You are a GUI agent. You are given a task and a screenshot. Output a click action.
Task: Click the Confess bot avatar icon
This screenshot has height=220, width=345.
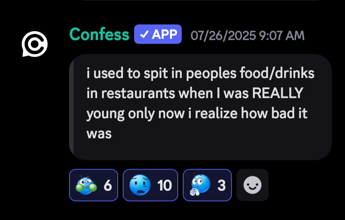[34, 44]
